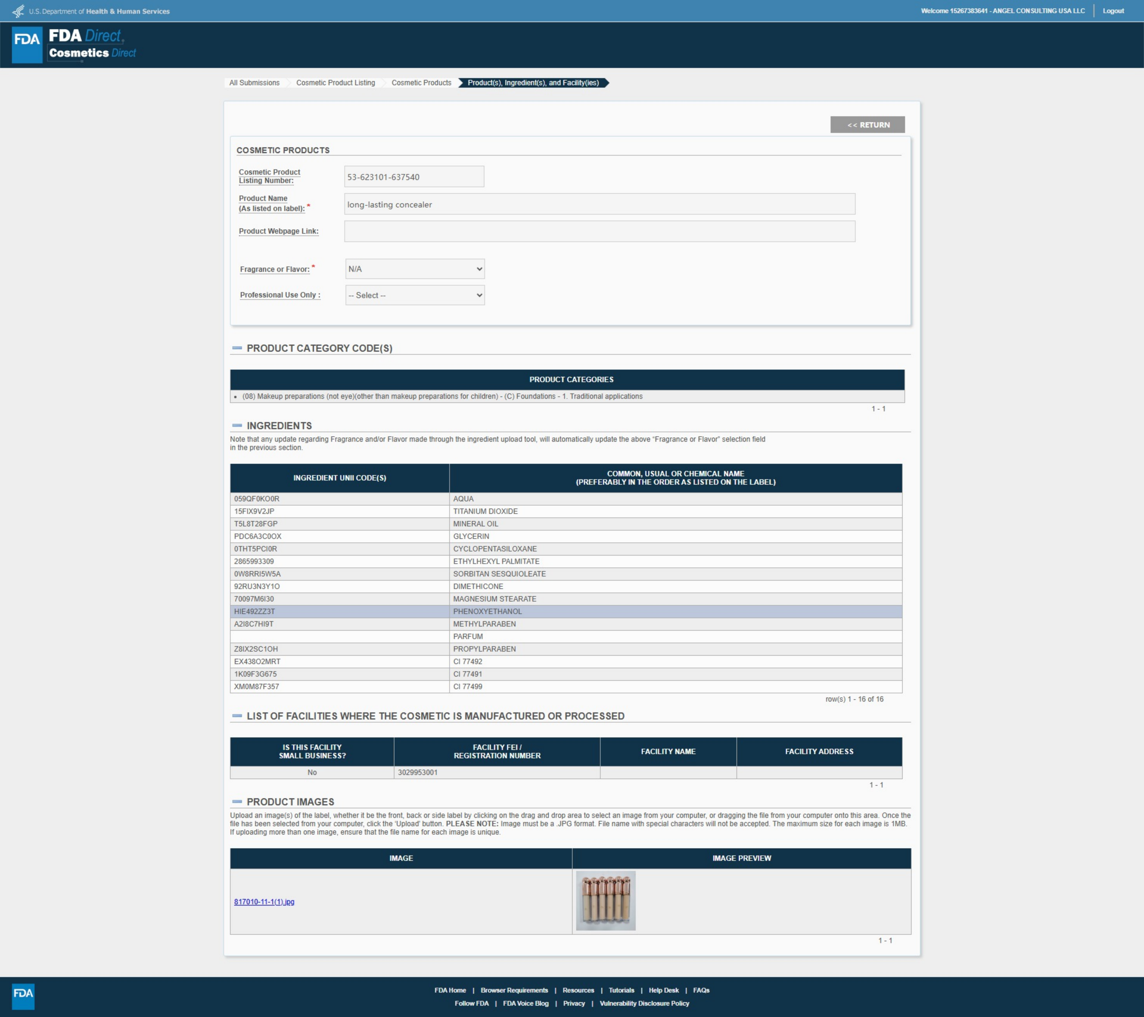The image size is (1144, 1017).
Task: Open the Professional Use Only dropdown
Action: 415,295
